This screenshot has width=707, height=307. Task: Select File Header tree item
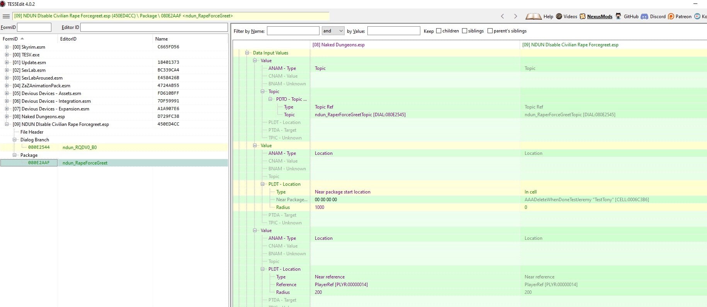click(x=32, y=132)
